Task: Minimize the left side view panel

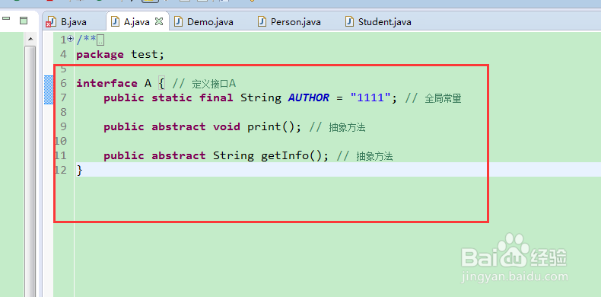Action: pyautogui.click(x=6, y=18)
